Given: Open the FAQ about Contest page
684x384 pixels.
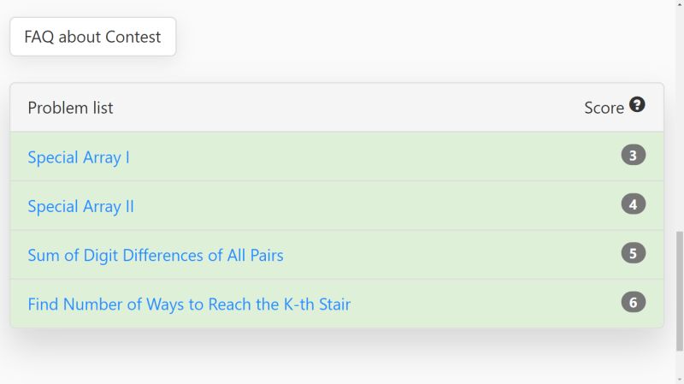Looking at the screenshot, I should pyautogui.click(x=92, y=37).
